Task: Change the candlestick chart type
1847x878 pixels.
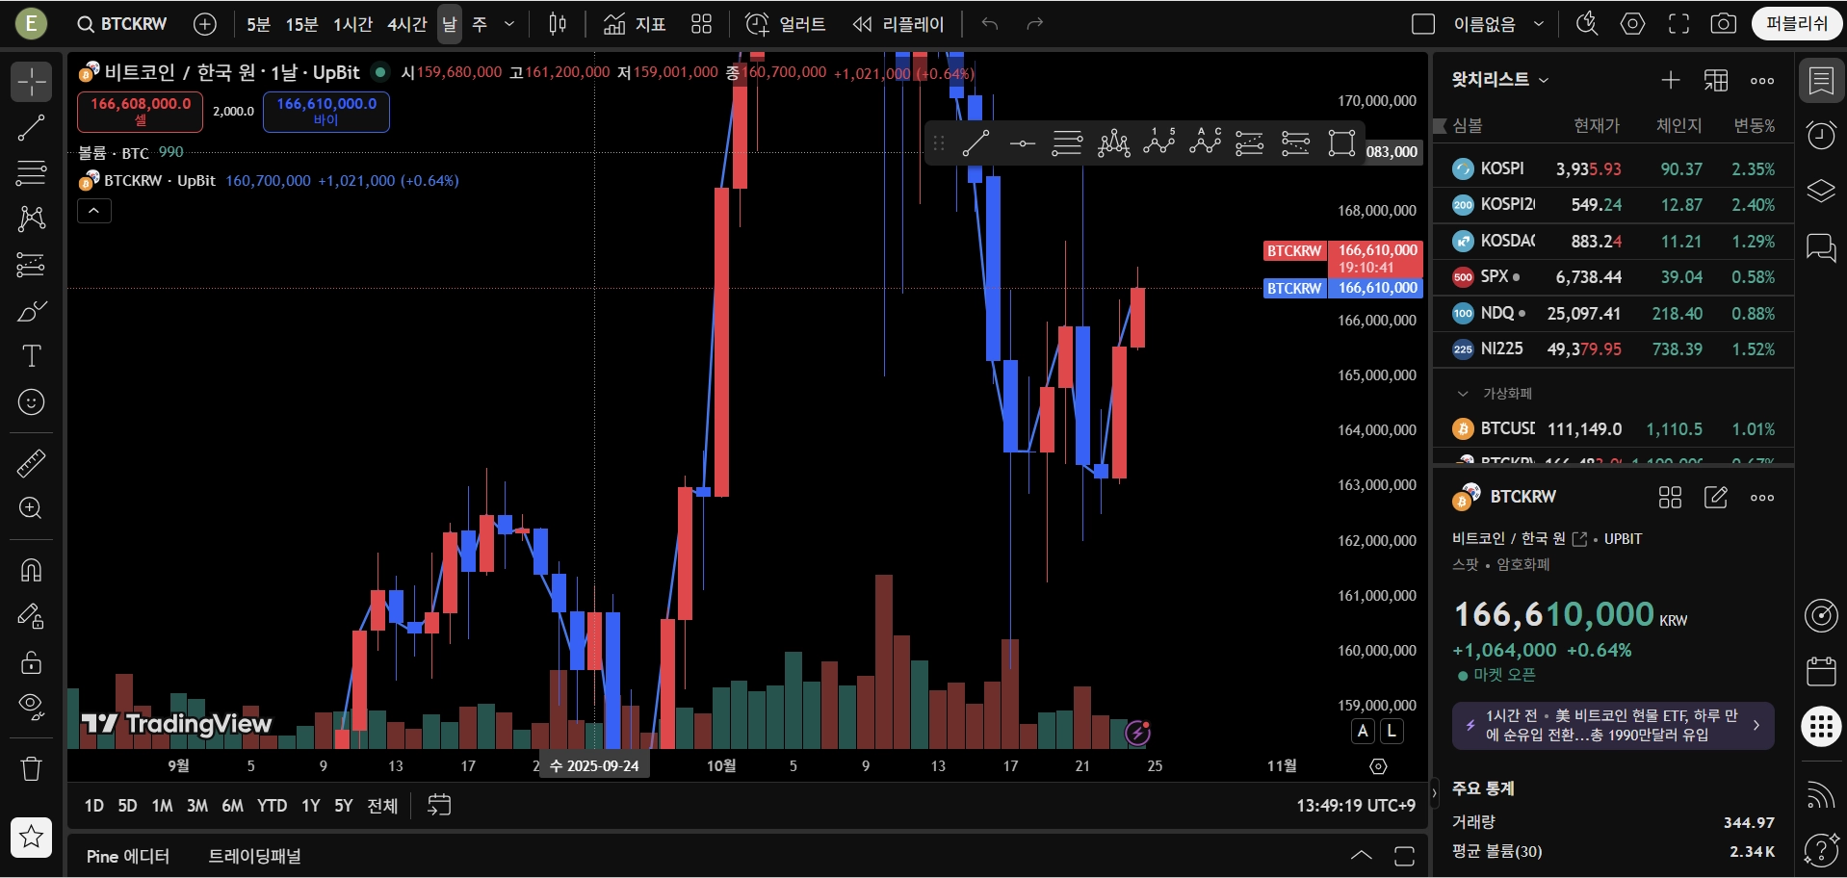Action: click(x=558, y=24)
